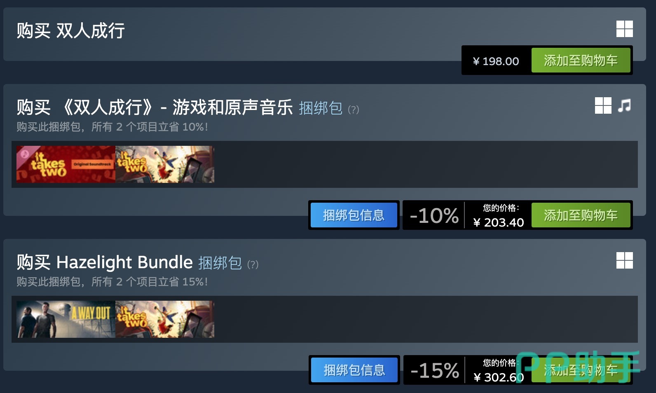This screenshot has width=656, height=393.
Task: Open A Way Out game thumbnail
Action: pyautogui.click(x=66, y=319)
